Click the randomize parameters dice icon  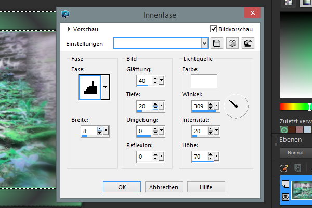point(232,44)
